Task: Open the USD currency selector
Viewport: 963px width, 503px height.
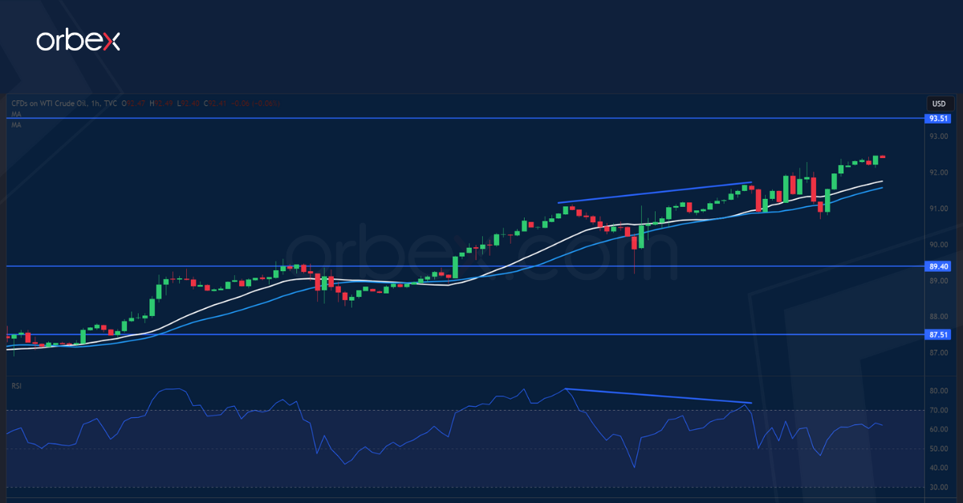Action: point(938,103)
